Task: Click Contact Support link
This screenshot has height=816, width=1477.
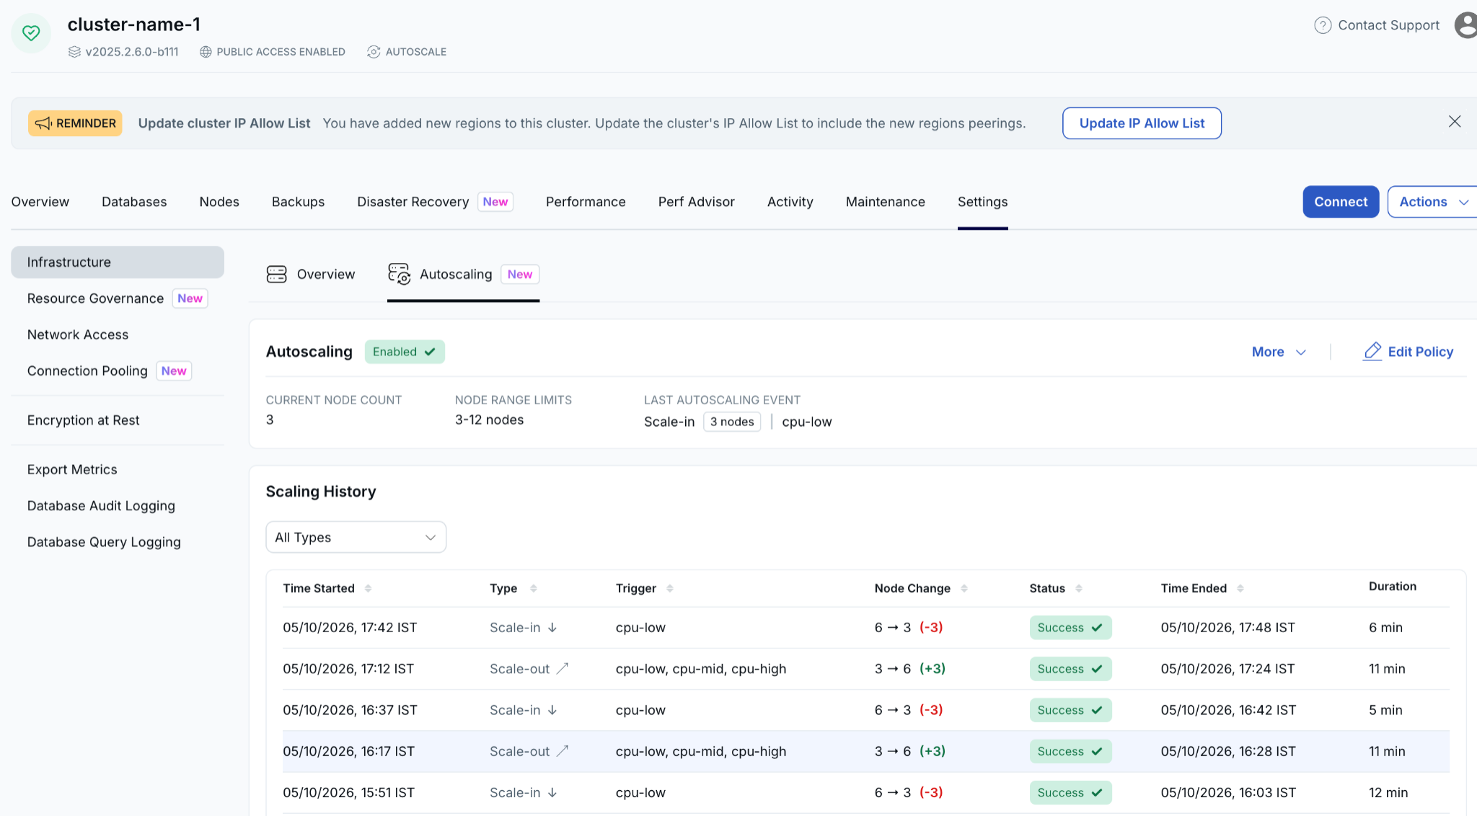Action: point(1388,25)
